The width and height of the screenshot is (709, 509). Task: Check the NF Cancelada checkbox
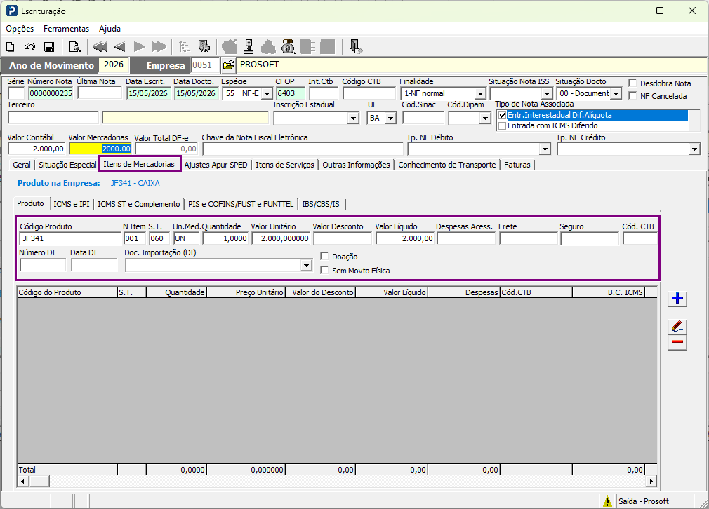click(633, 96)
